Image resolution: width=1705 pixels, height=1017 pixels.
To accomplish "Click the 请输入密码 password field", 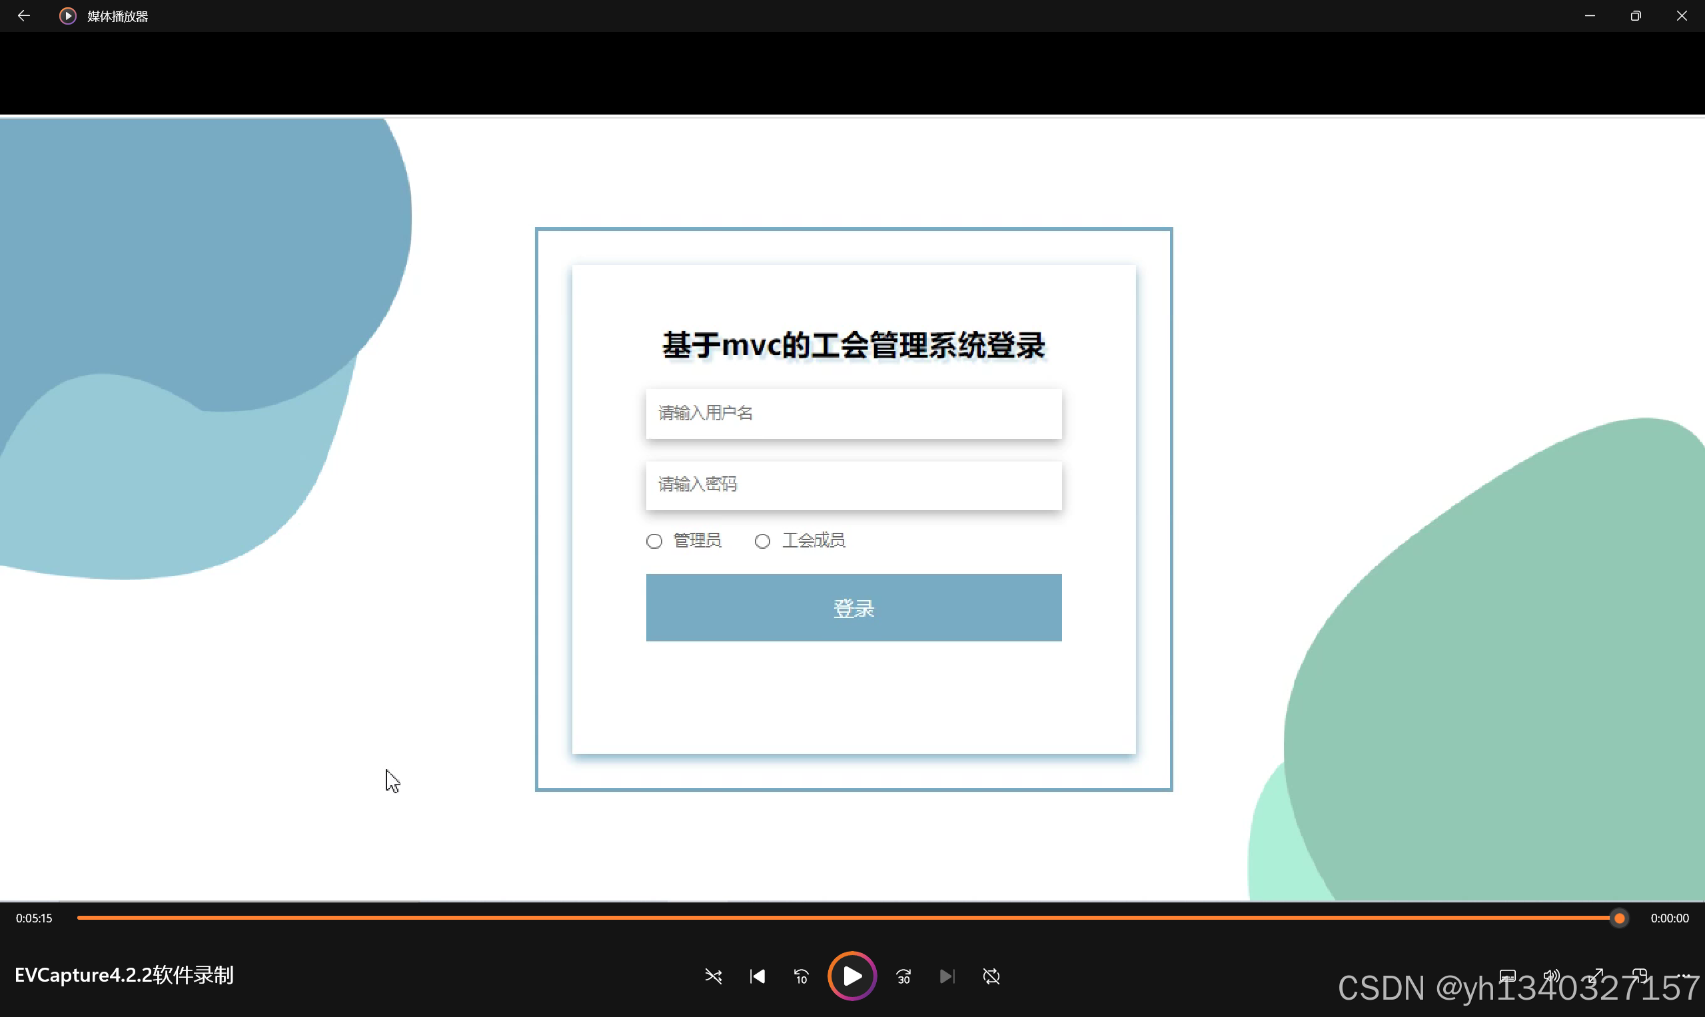I will pos(853,486).
